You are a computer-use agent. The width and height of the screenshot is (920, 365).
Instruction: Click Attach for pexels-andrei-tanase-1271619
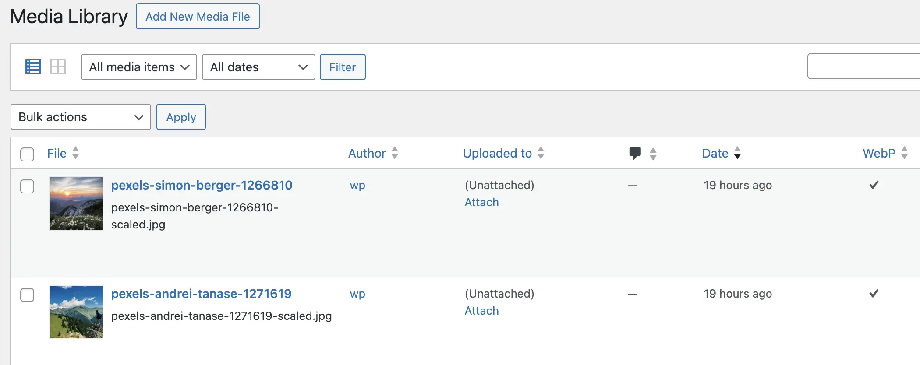[481, 311]
